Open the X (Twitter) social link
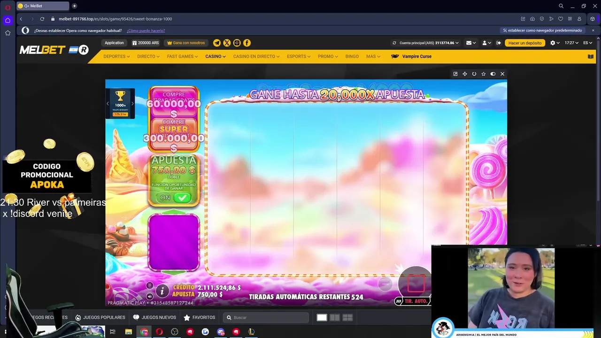 227,43
